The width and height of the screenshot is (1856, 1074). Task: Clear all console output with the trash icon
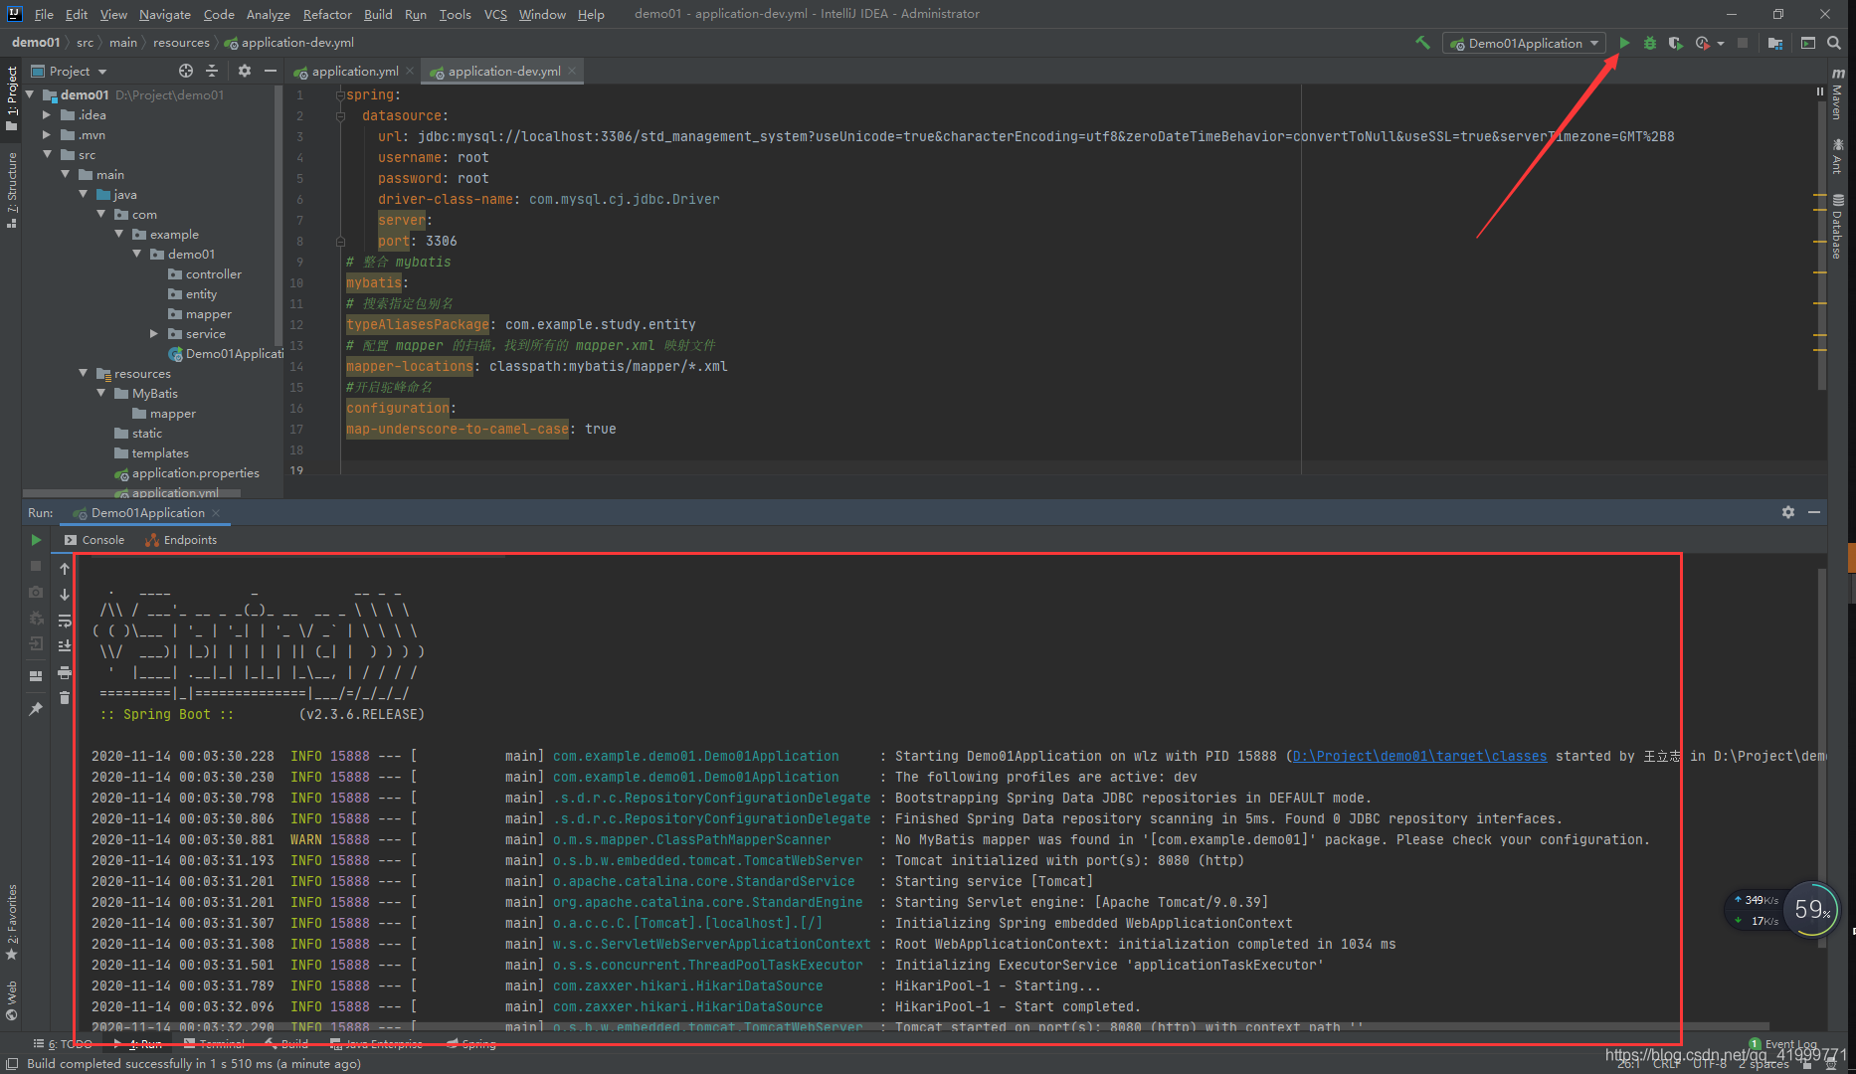pos(65,698)
